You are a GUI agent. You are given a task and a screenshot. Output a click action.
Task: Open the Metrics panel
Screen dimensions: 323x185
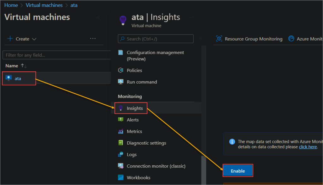(134, 131)
